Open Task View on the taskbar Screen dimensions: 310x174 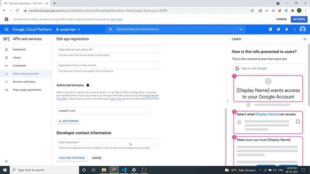point(93,170)
